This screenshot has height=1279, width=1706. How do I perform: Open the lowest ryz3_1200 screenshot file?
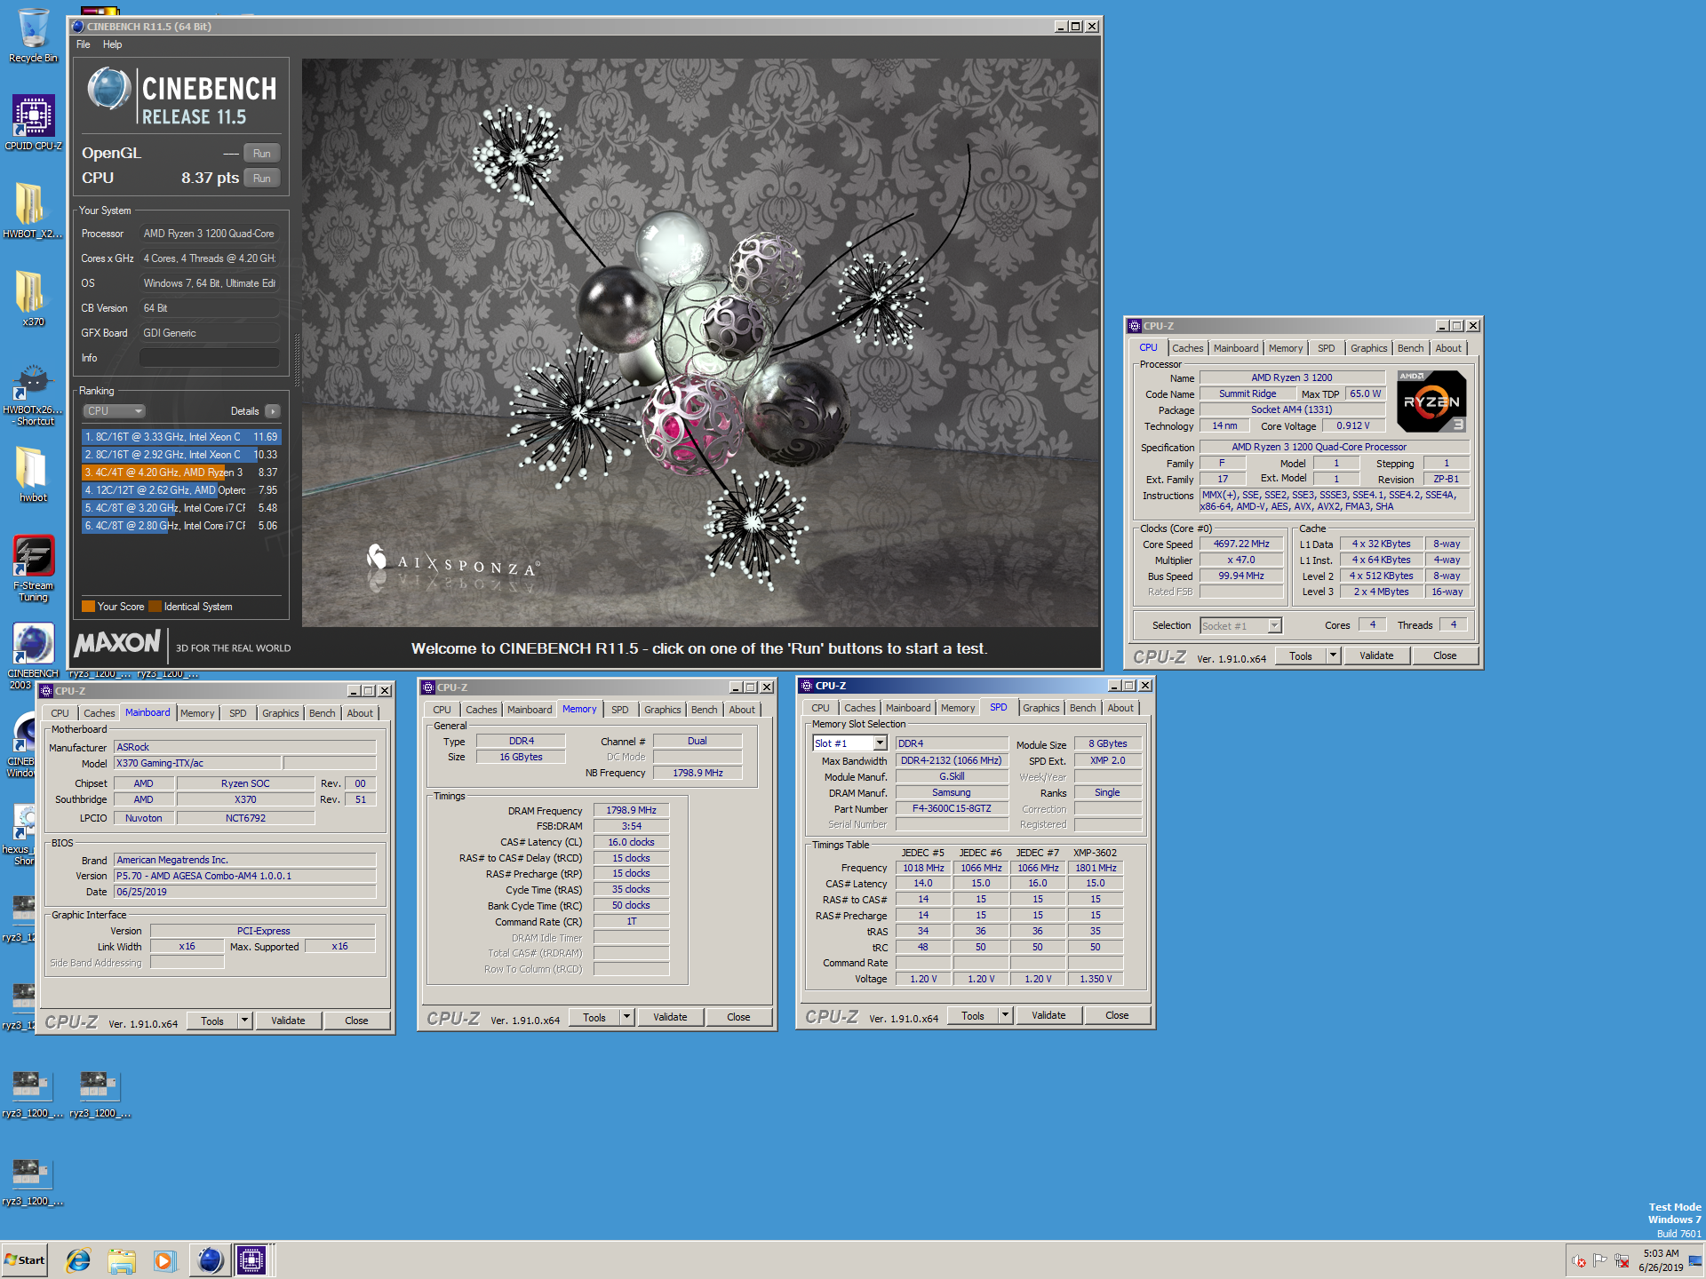pyautogui.click(x=32, y=1181)
